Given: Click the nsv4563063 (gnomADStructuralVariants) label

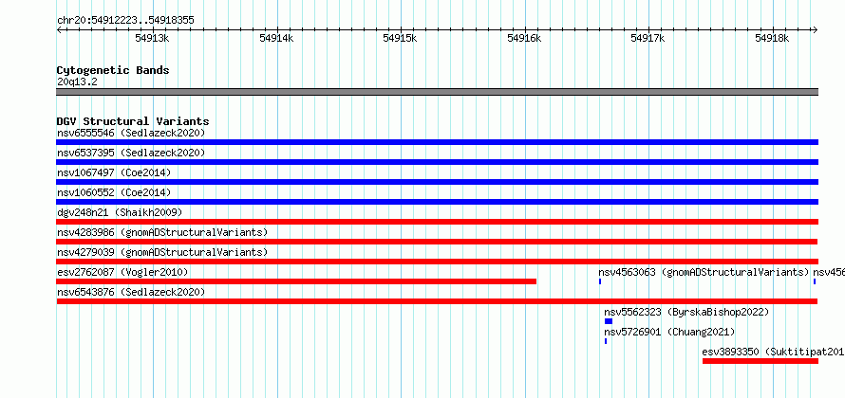Looking at the screenshot, I should pos(704,272).
